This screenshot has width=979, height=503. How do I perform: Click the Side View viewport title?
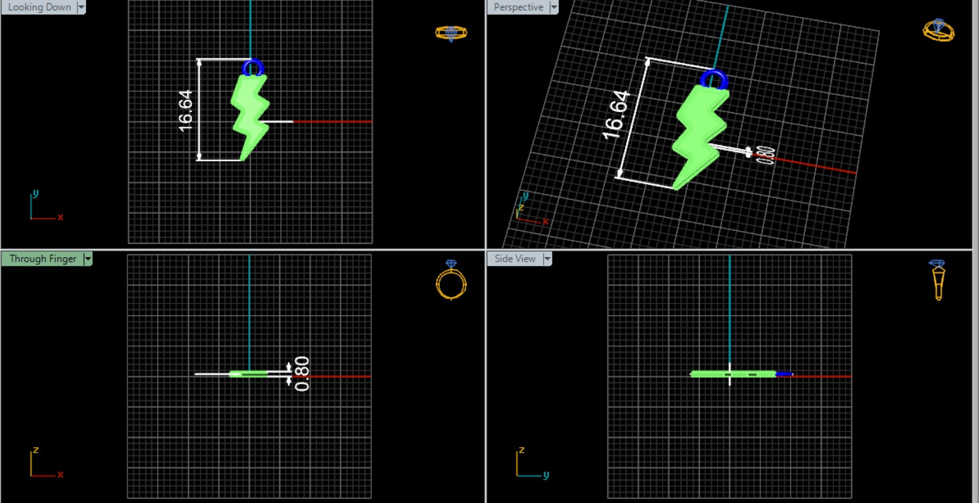point(515,259)
